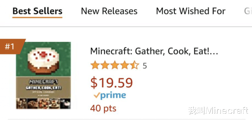Open the Minecraft: Gather, Cook, Eat! title link

154,51
